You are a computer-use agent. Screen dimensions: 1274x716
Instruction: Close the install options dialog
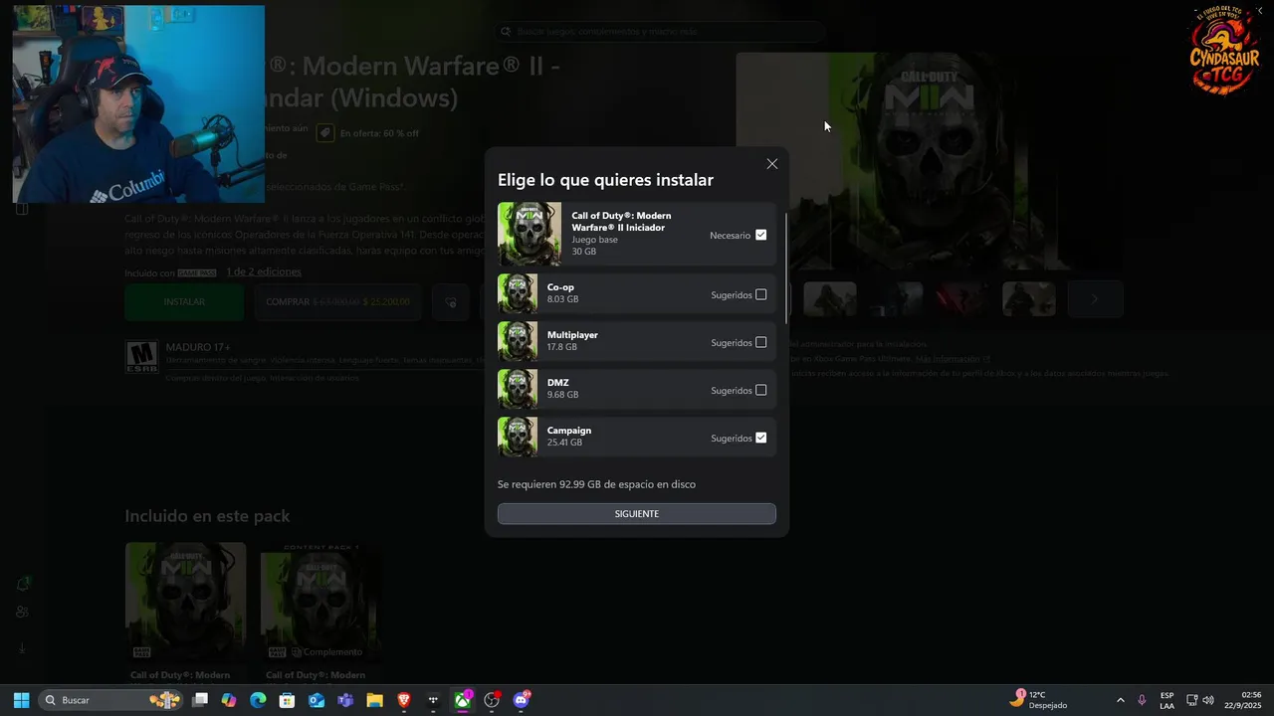[x=771, y=164]
